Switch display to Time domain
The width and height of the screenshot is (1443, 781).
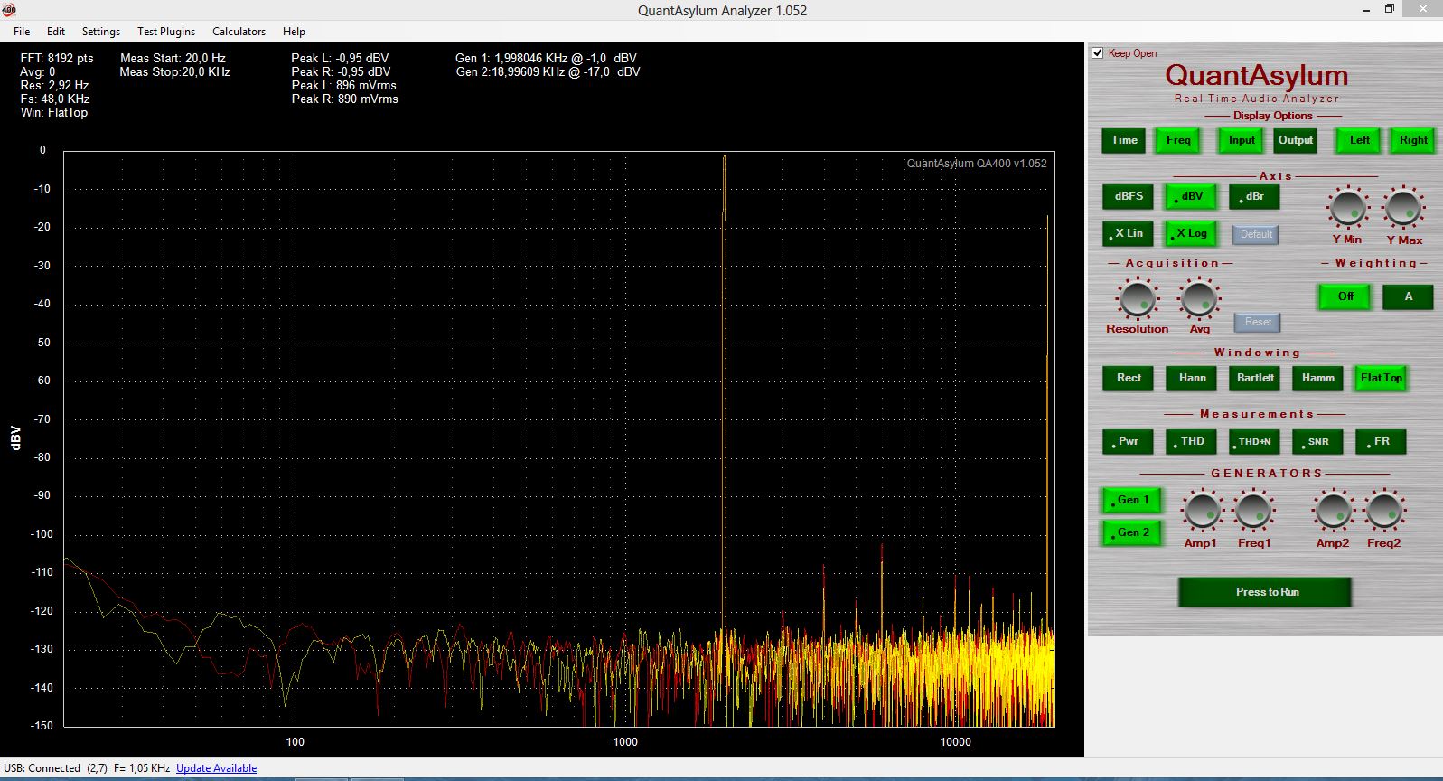(x=1125, y=140)
